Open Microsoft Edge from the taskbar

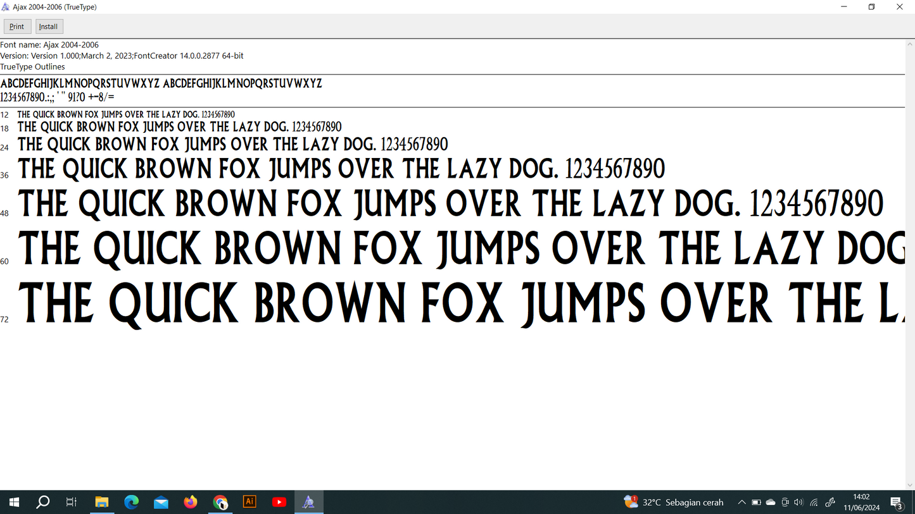pos(131,502)
